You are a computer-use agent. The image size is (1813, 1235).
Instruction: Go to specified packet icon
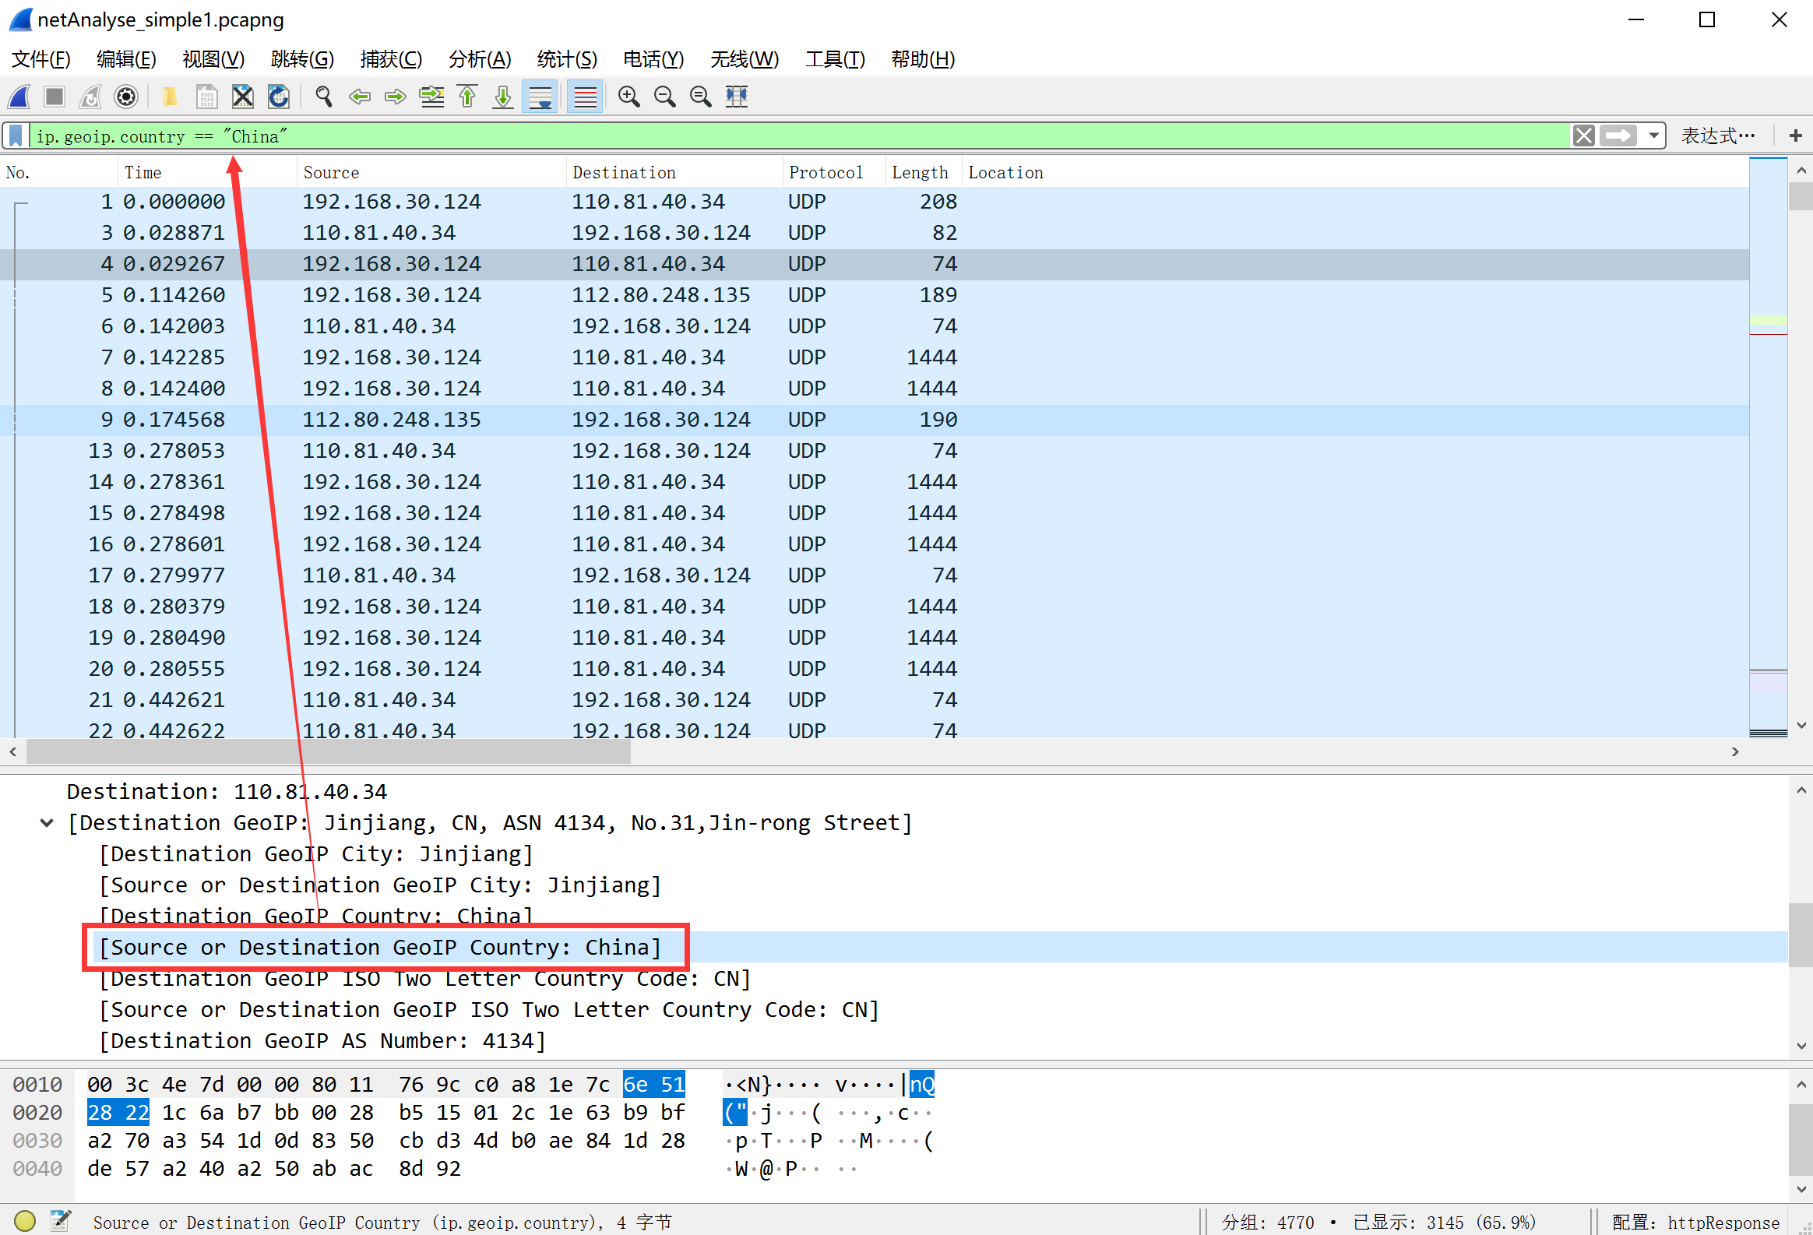click(x=431, y=97)
